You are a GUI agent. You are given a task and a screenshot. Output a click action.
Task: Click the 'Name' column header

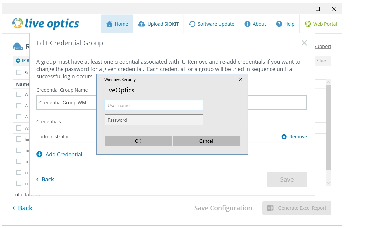click(x=23, y=84)
